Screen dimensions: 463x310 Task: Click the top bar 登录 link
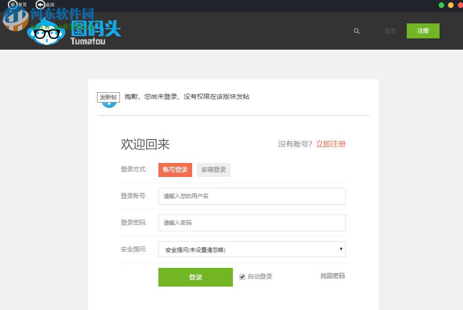click(x=390, y=31)
